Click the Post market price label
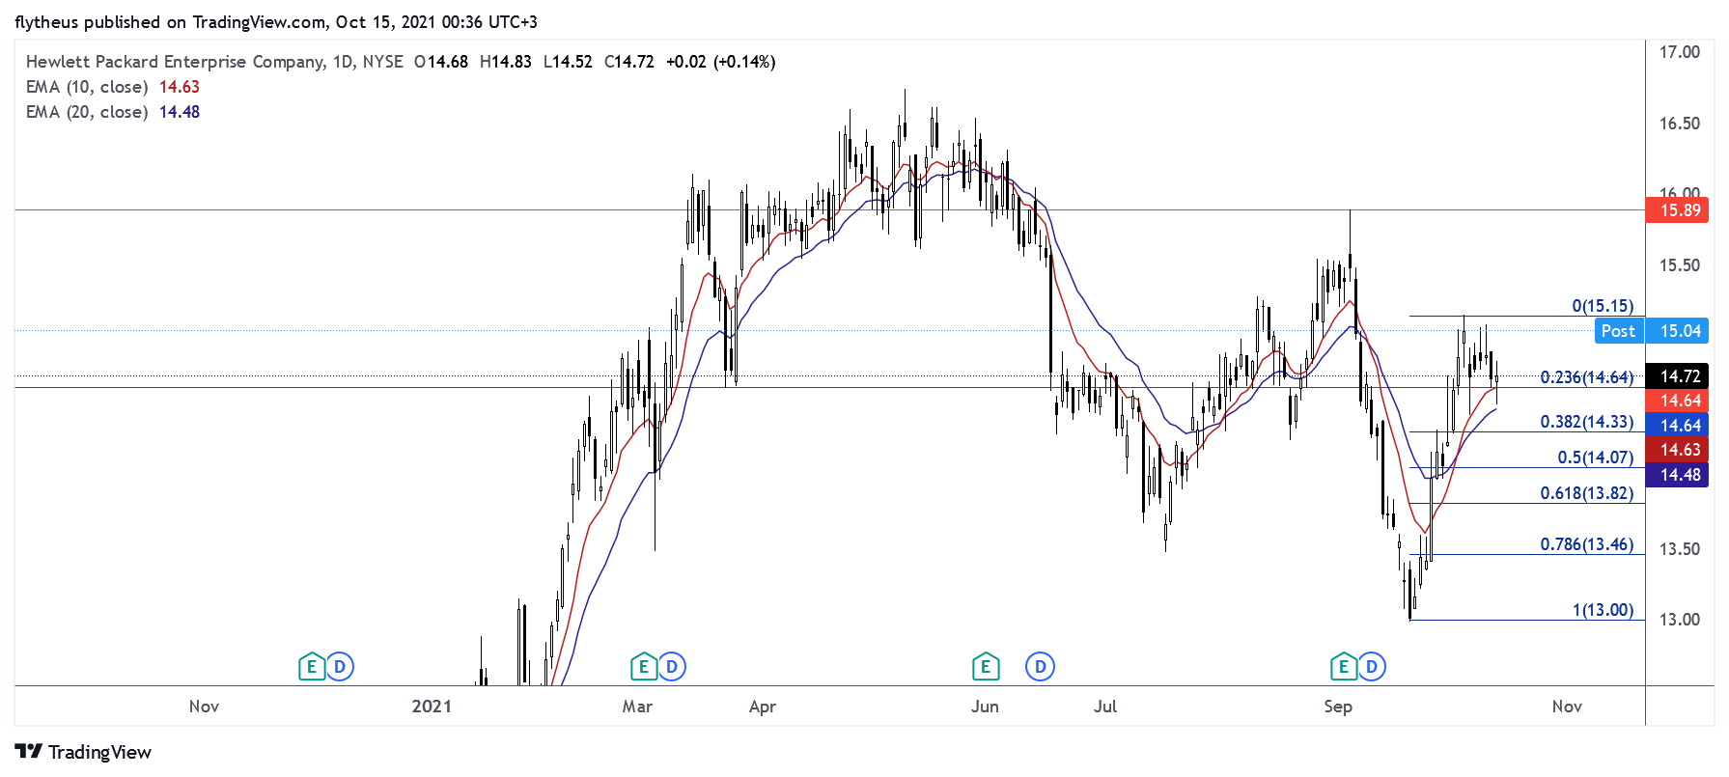Viewport: 1729px width, 777px height. click(x=1619, y=331)
